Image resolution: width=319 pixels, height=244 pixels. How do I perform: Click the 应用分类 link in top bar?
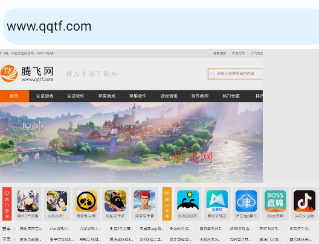(x=238, y=53)
